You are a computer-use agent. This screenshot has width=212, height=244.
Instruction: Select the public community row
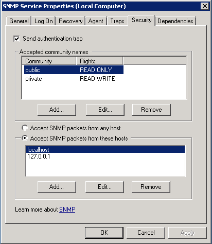pos(74,70)
